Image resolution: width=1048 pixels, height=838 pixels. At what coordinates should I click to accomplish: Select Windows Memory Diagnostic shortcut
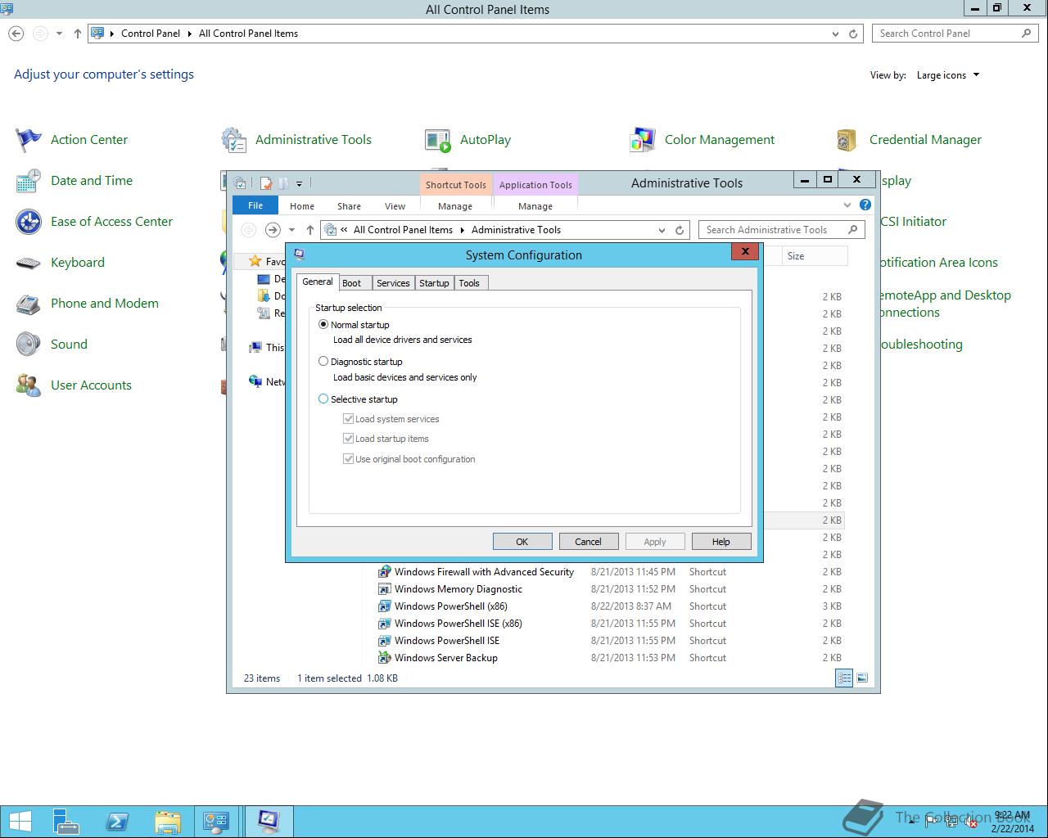tap(458, 589)
